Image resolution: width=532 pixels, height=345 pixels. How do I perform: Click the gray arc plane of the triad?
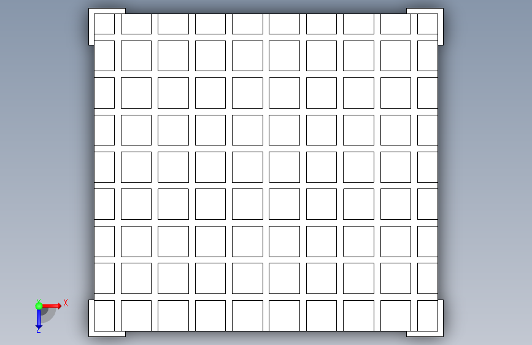pyautogui.click(x=48, y=315)
